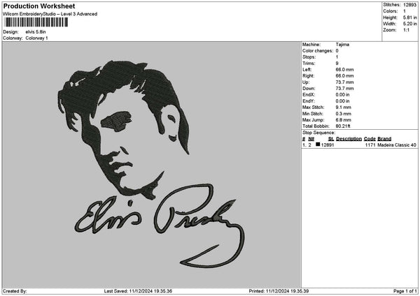Viewport: 420px width, 296px height.
Task: Click the 'EndY:' label
Action: point(309,101)
